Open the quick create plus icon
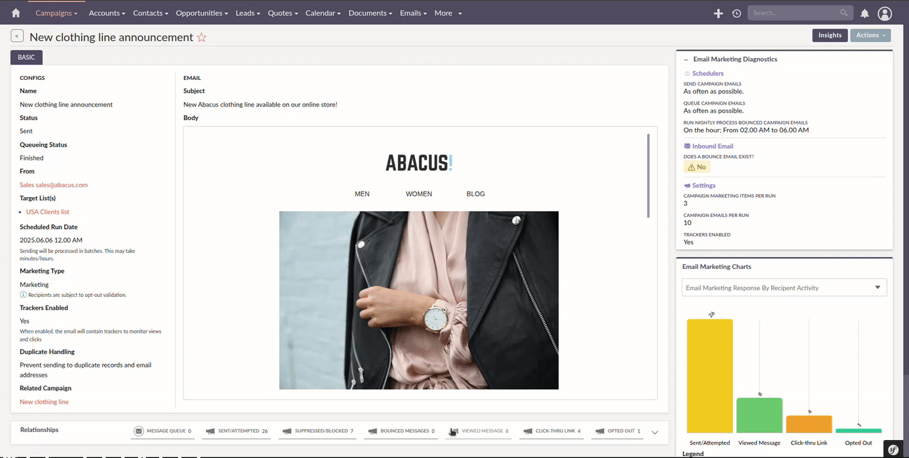Viewport: 909px width, 458px height. pos(718,13)
